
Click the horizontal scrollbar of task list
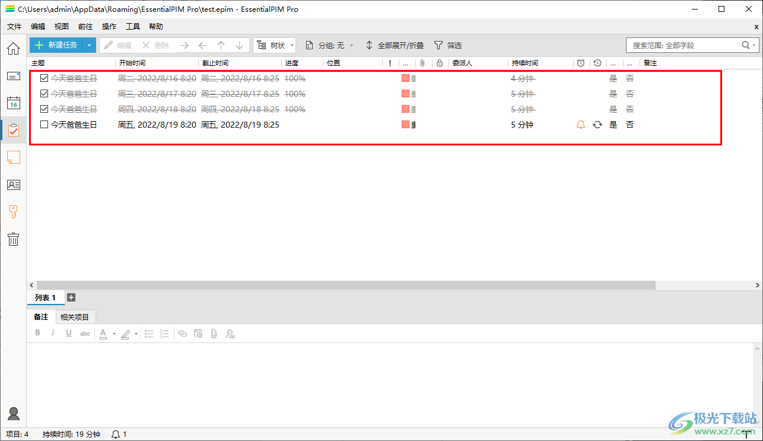pyautogui.click(x=346, y=285)
